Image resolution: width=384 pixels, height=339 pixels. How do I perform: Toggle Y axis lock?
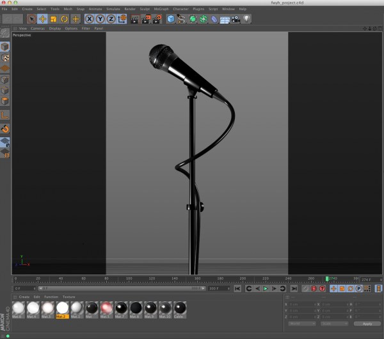[100, 19]
